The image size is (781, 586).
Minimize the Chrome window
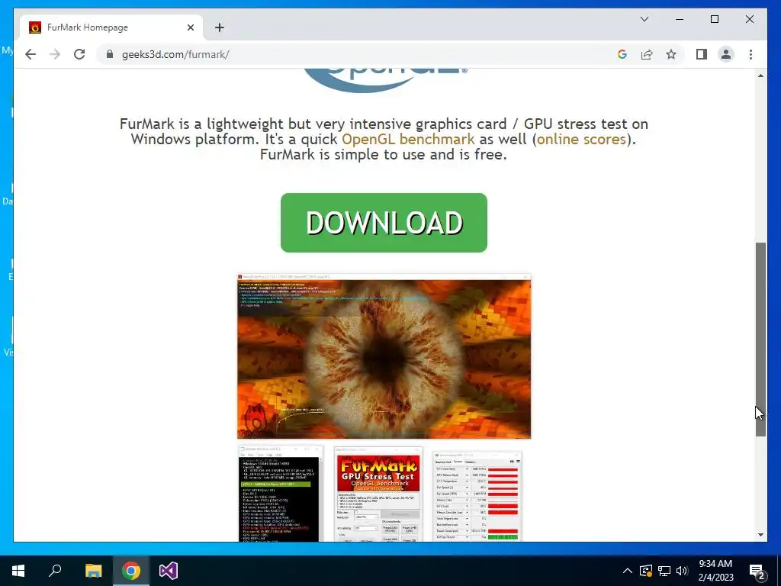tap(680, 19)
